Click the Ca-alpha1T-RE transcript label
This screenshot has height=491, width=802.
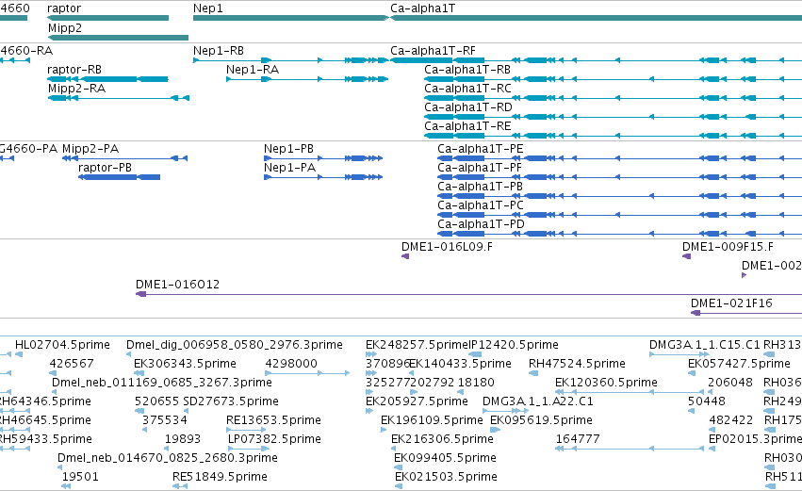click(467, 126)
